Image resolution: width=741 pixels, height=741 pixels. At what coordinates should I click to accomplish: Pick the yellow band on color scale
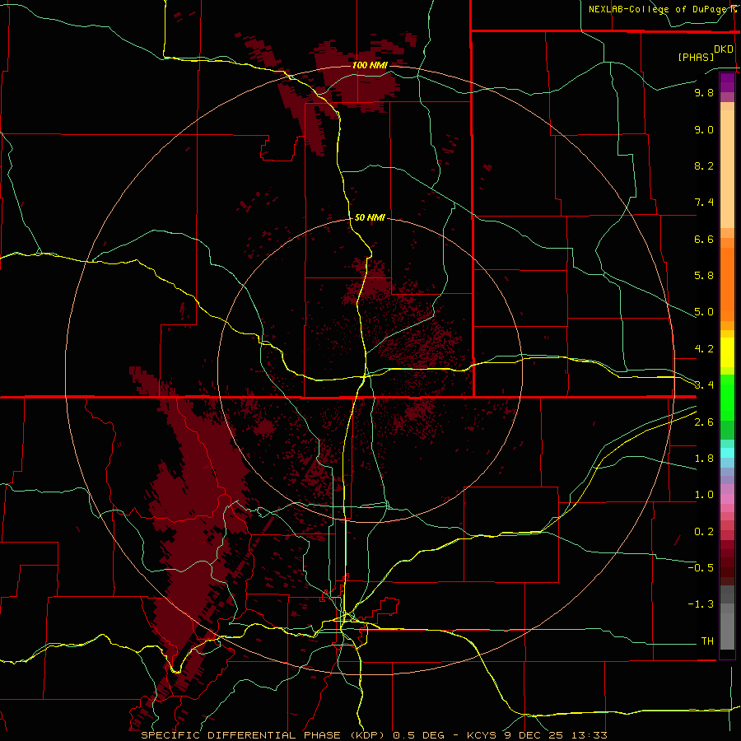click(x=727, y=352)
